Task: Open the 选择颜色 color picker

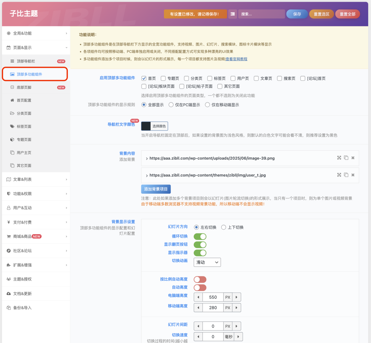Action: tap(159, 126)
